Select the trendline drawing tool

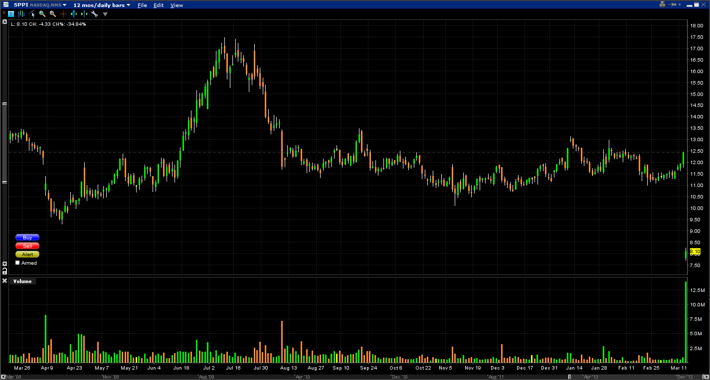(x=32, y=14)
